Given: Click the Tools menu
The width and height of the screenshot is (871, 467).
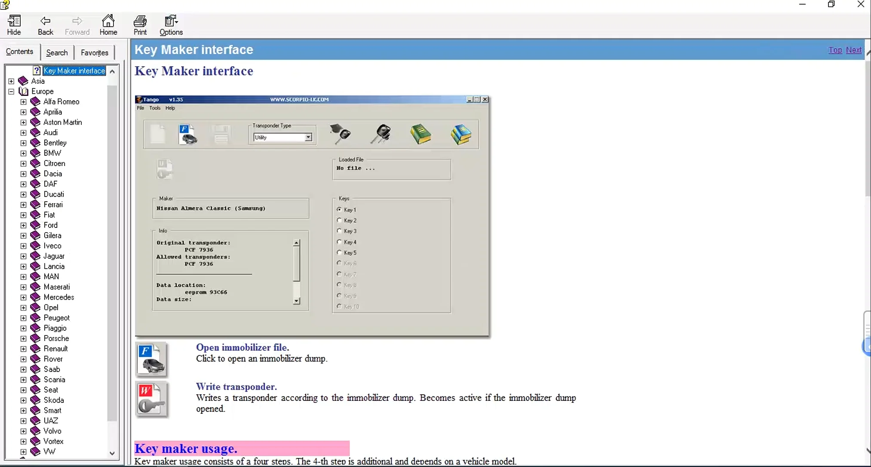Looking at the screenshot, I should point(154,108).
